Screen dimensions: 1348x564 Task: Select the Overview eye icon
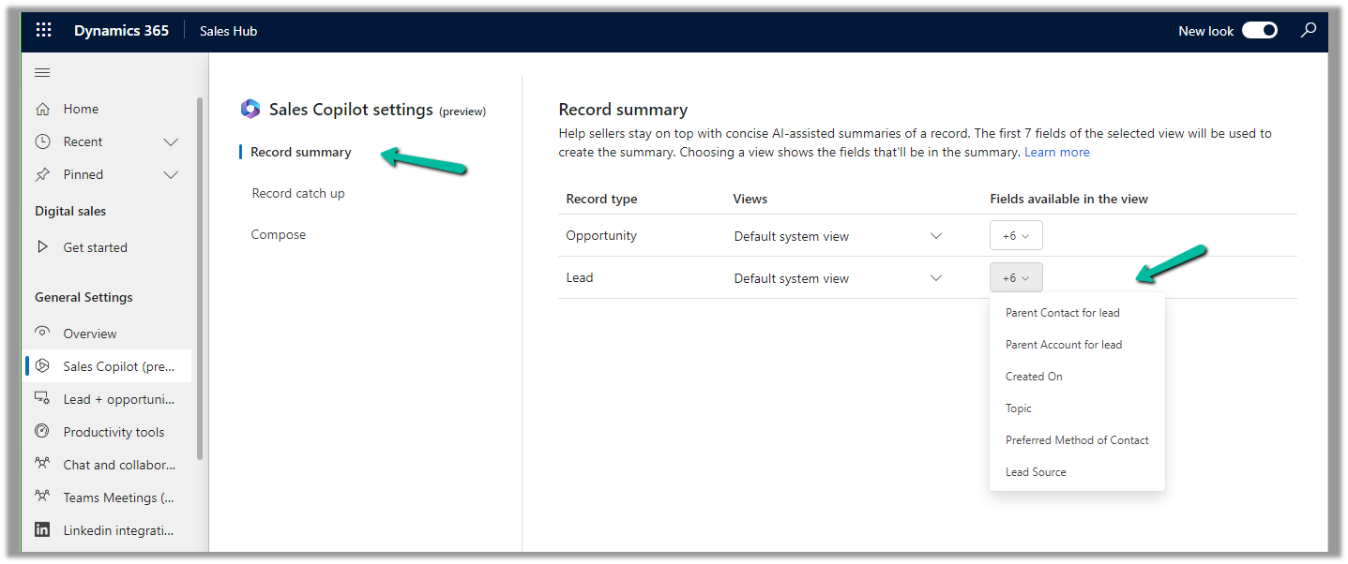[x=42, y=334]
